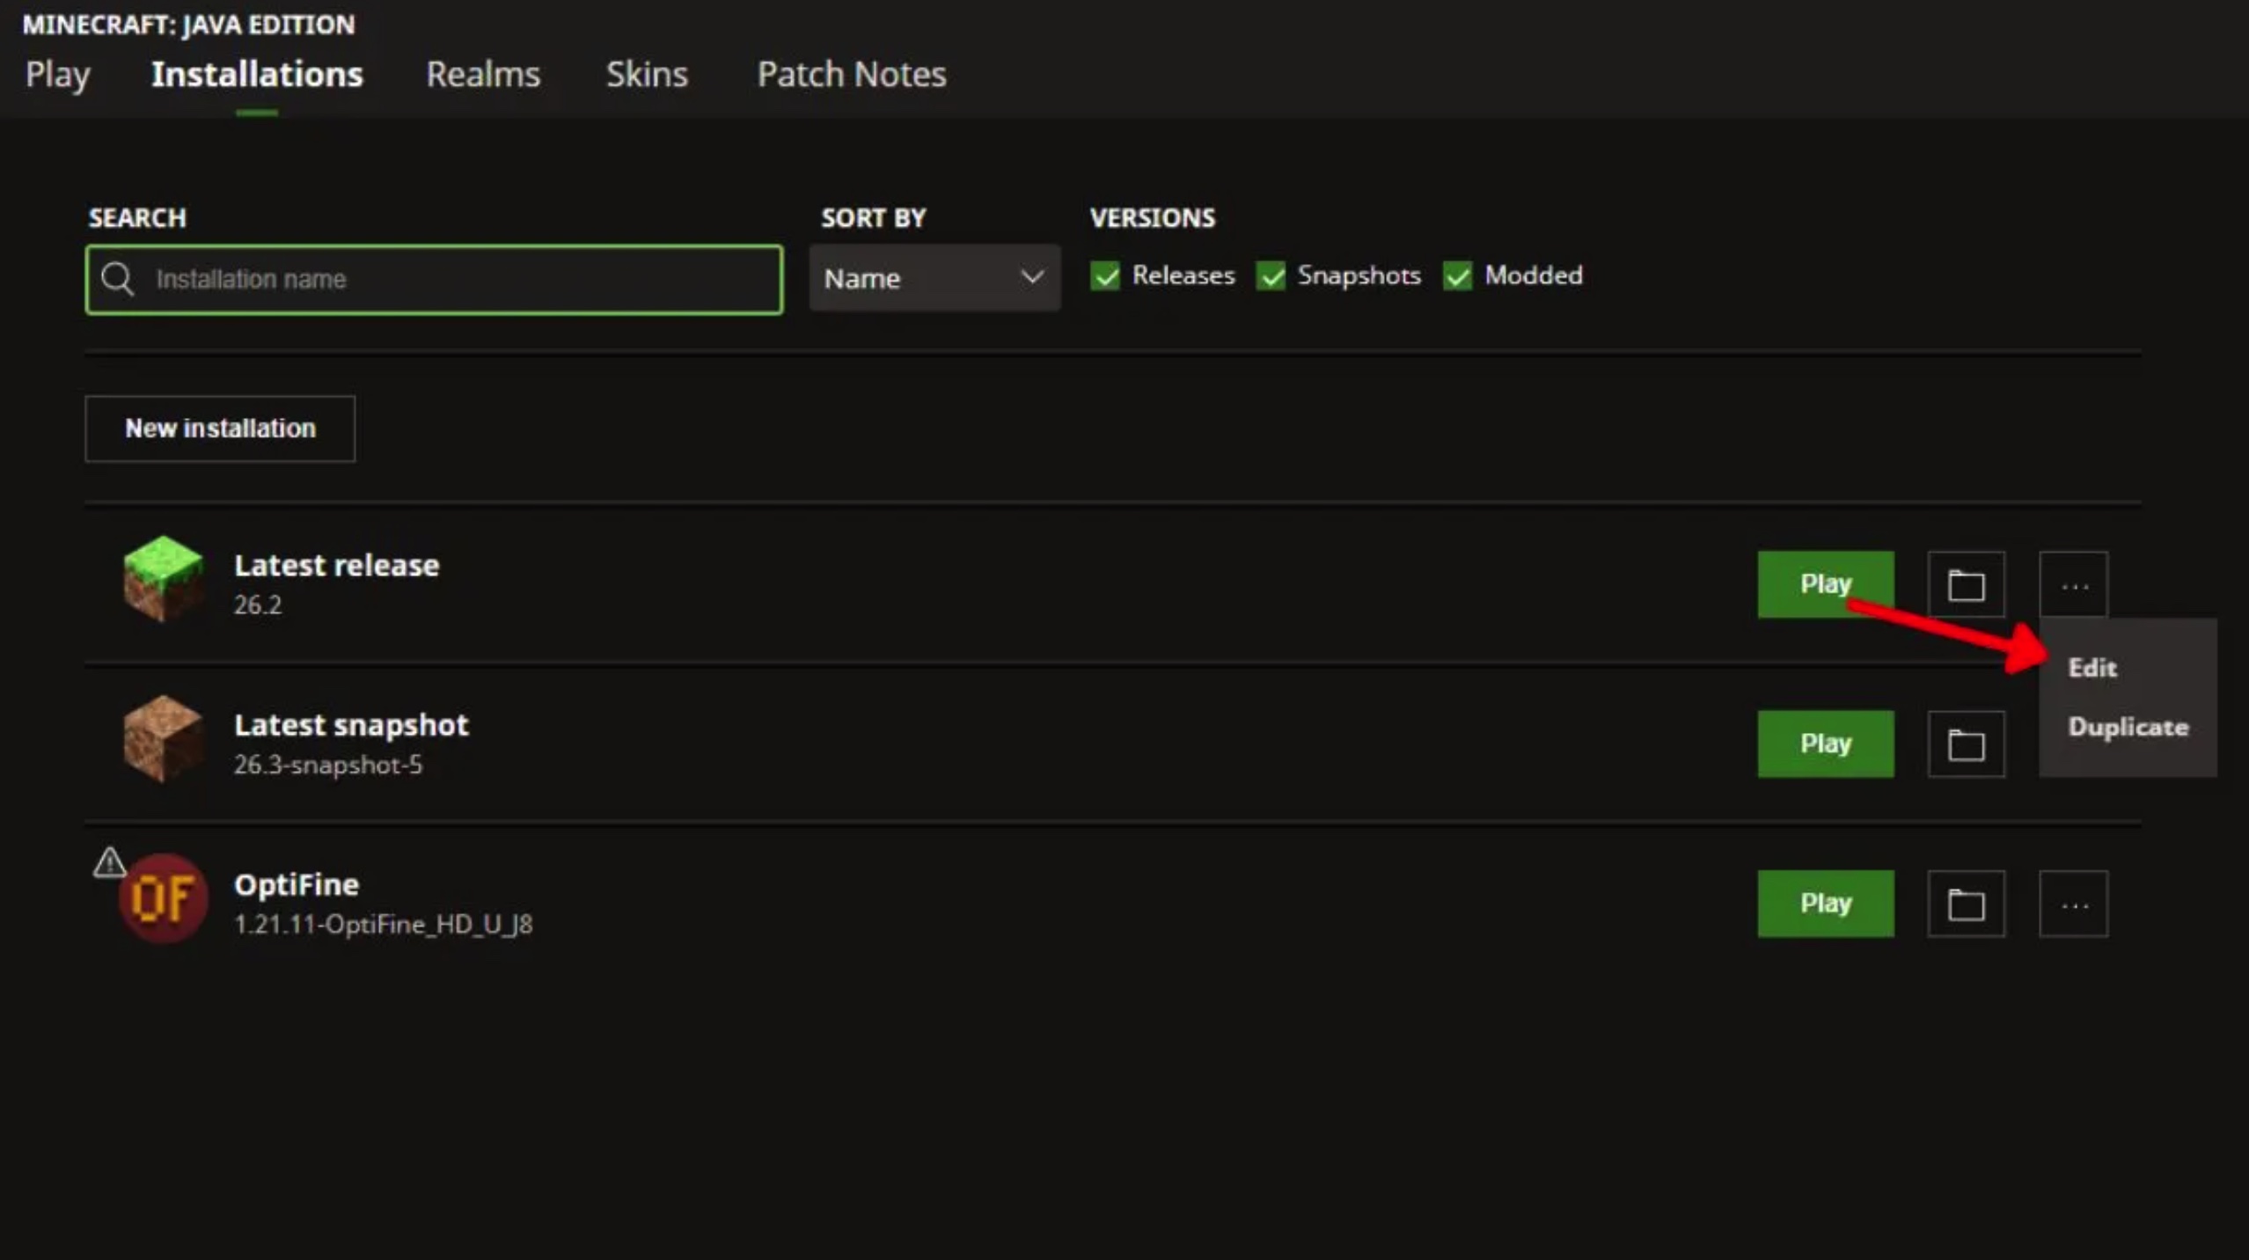Image resolution: width=2249 pixels, height=1260 pixels.
Task: Uncheck the Snapshots versions checkbox
Action: tap(1271, 275)
